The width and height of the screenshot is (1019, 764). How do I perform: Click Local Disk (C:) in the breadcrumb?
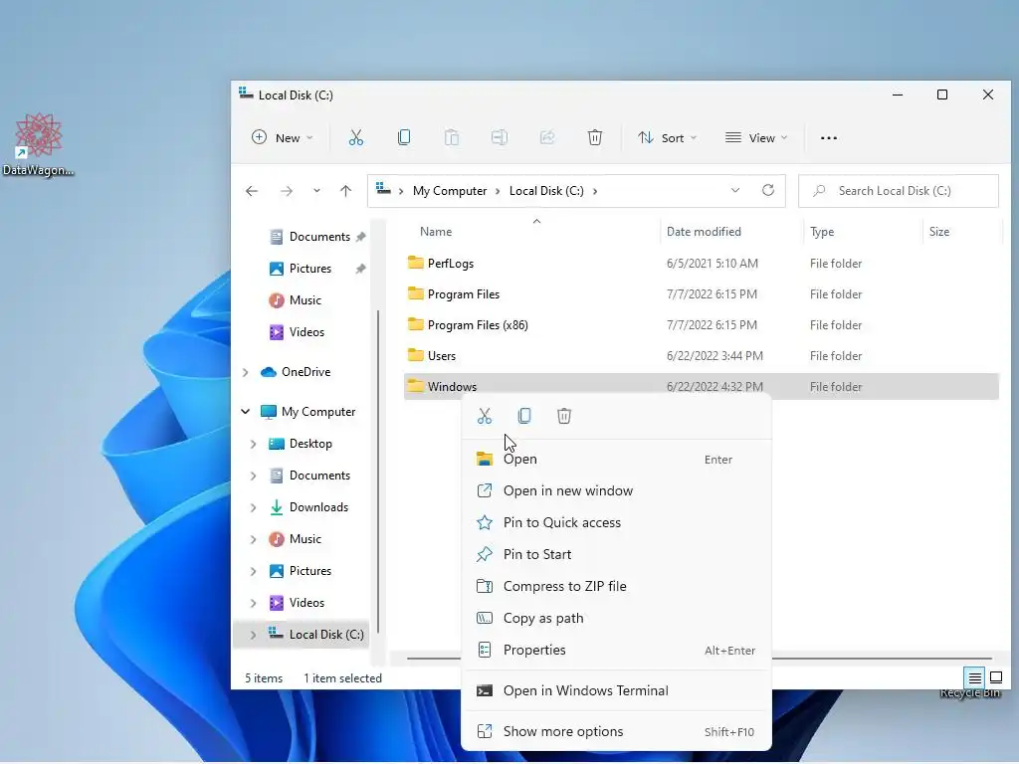(546, 191)
